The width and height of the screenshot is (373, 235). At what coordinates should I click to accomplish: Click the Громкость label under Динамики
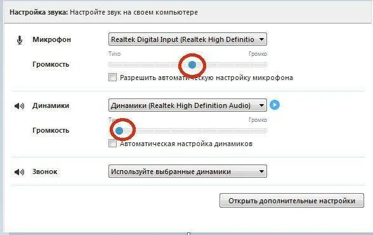click(x=51, y=130)
